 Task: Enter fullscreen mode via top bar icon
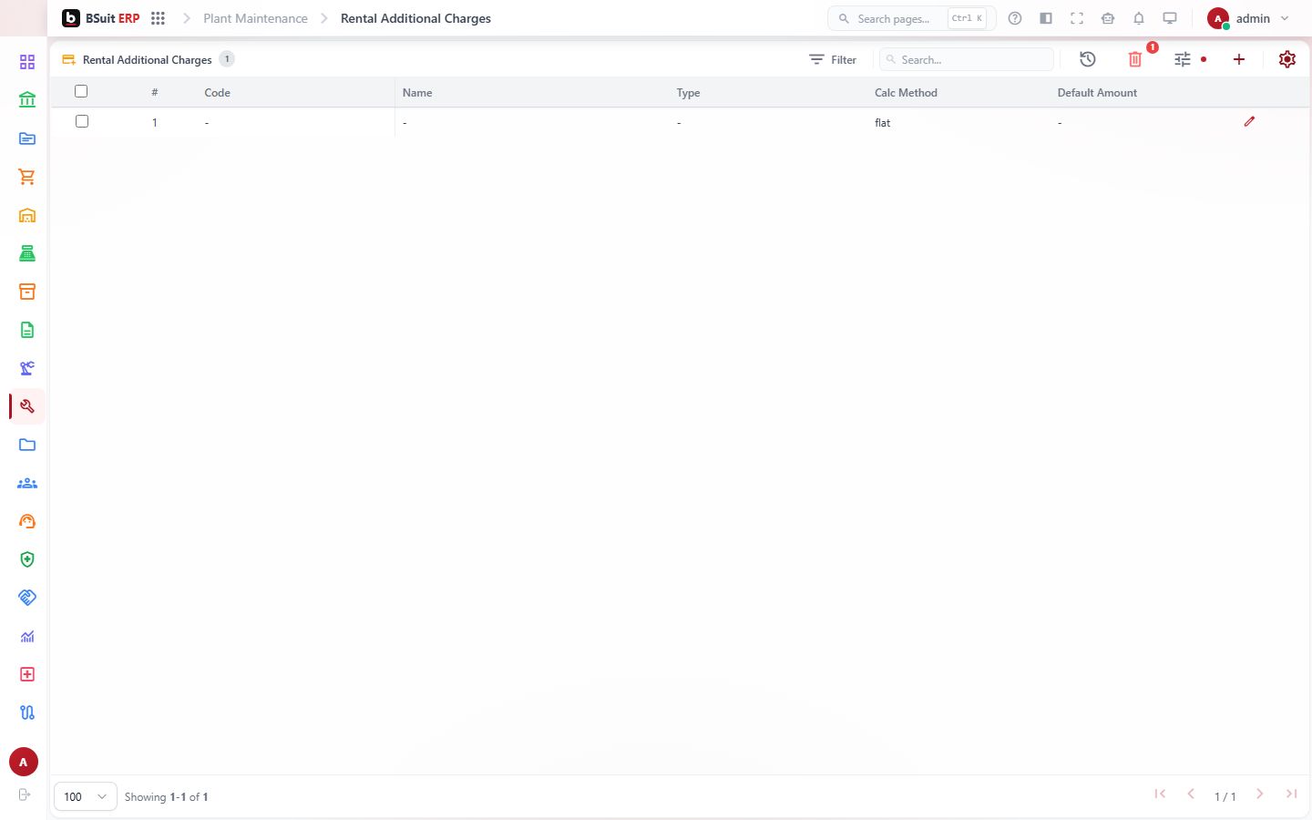coord(1077,18)
